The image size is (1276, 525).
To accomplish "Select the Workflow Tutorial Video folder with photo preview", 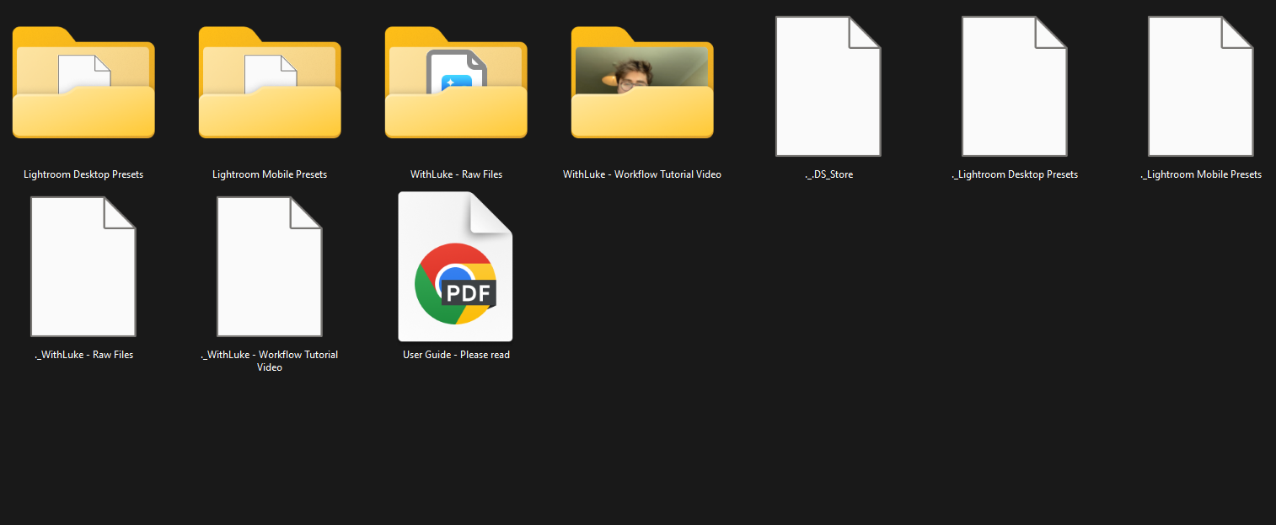I will 642,84.
